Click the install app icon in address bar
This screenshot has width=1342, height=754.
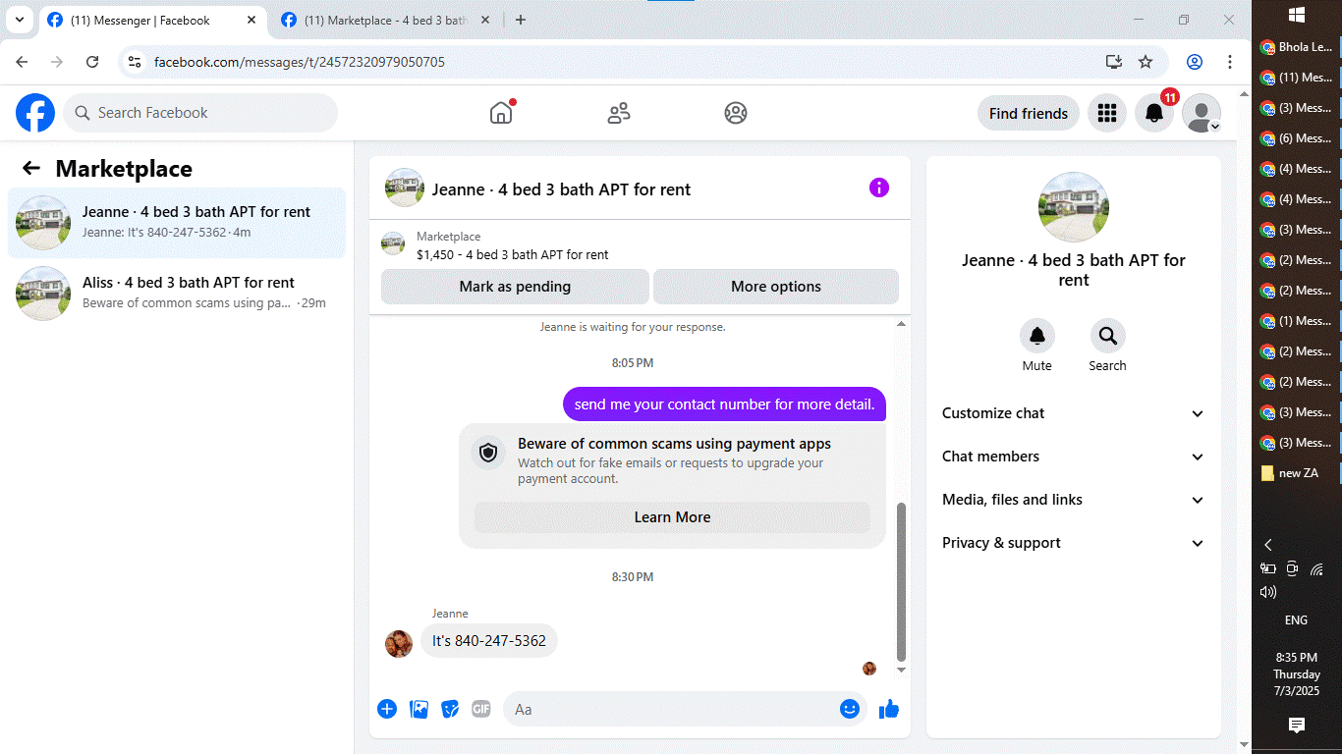(1113, 62)
